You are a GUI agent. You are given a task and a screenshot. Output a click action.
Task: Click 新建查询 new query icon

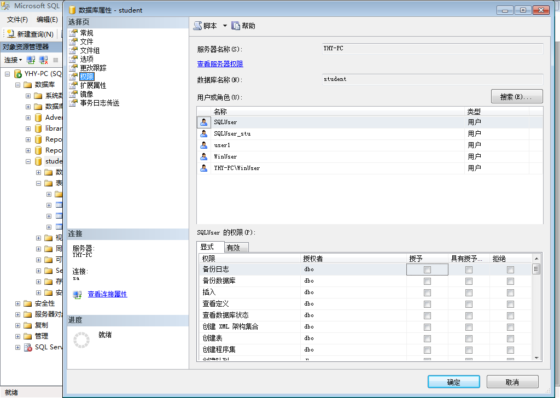(x=11, y=34)
